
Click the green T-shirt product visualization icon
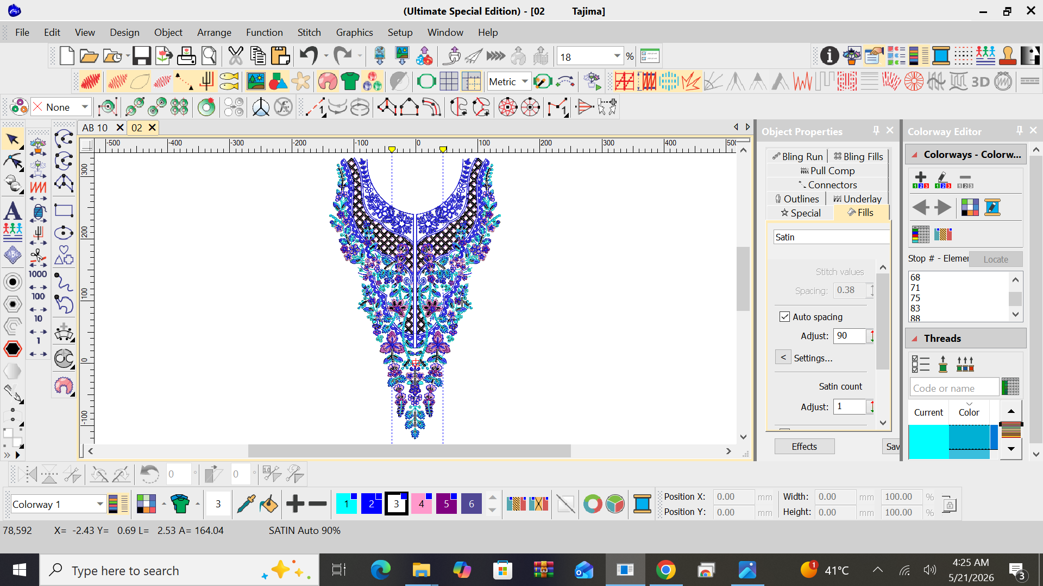[x=349, y=82]
